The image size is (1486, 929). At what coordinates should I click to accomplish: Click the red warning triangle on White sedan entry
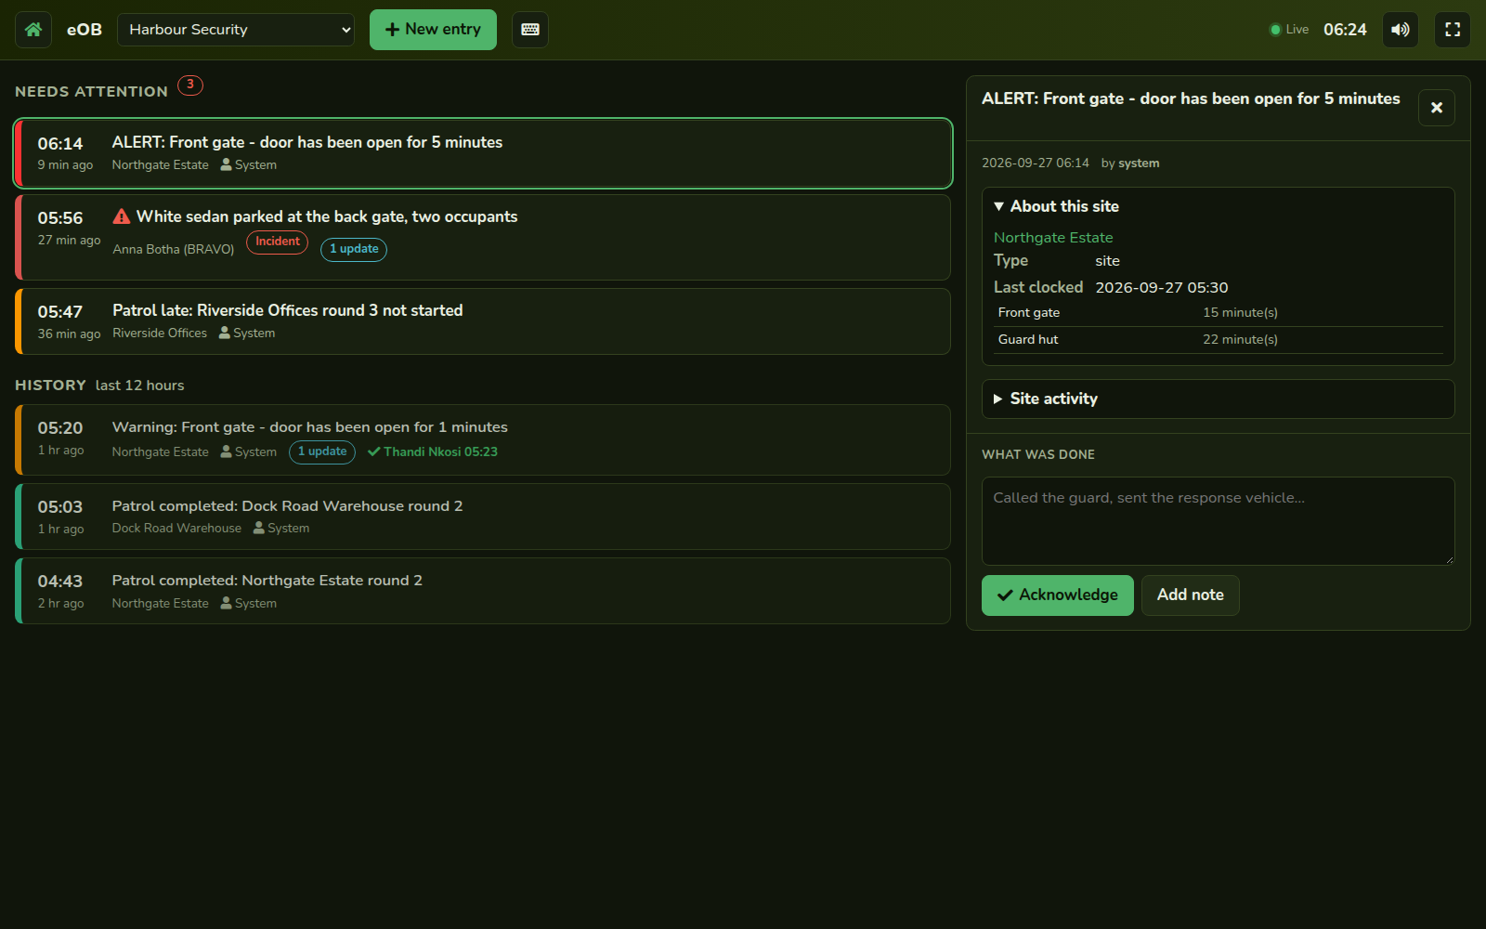(122, 216)
